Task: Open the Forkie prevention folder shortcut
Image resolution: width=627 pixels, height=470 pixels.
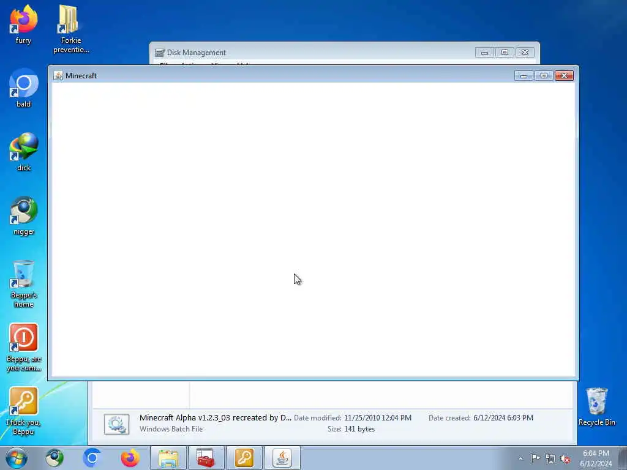Action: (x=71, y=29)
